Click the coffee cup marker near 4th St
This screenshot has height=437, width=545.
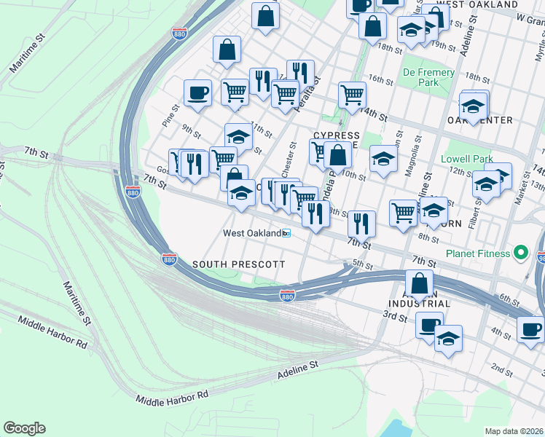pos(530,331)
